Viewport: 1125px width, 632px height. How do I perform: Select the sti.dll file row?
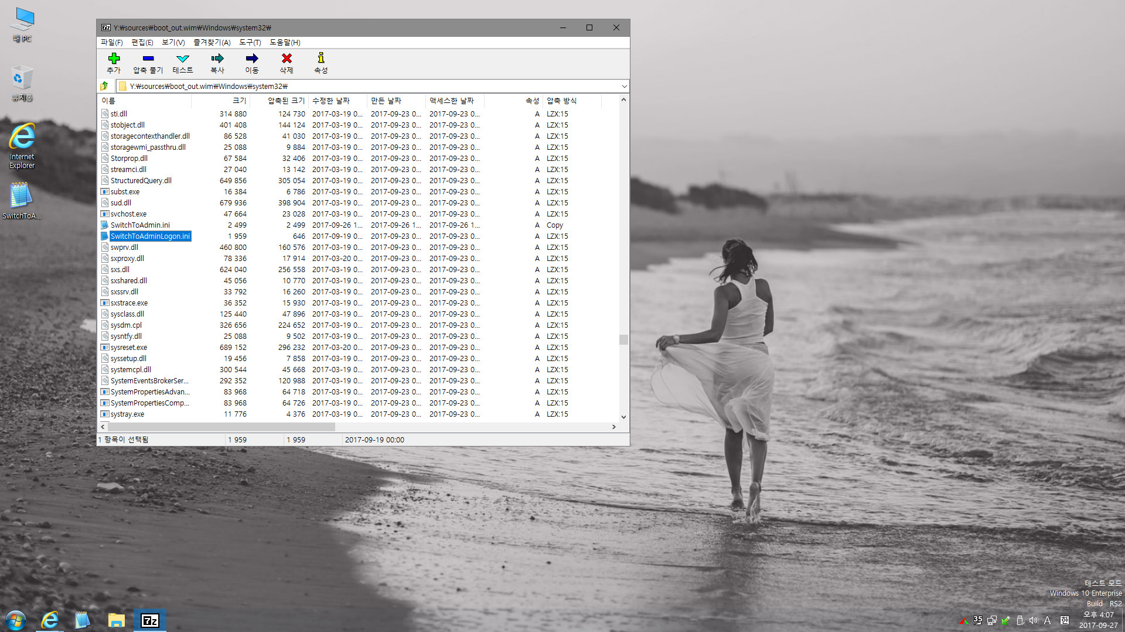tap(359, 114)
